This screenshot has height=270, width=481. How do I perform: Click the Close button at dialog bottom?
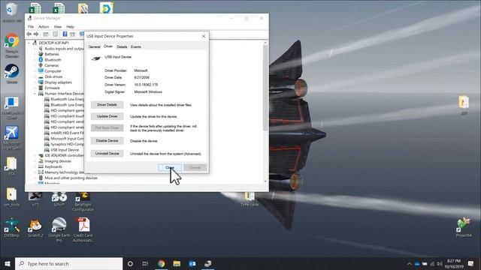[170, 167]
